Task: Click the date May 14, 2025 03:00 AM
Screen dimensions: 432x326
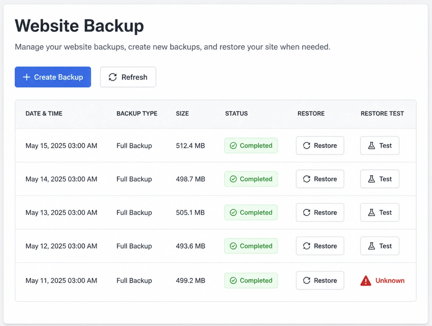Action: [x=61, y=179]
